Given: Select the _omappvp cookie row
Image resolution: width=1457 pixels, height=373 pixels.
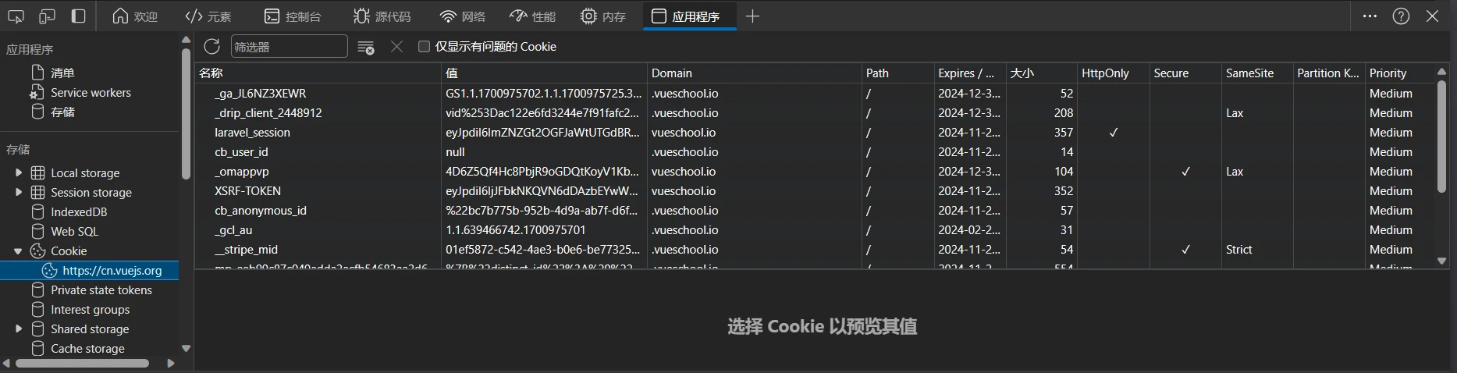Looking at the screenshot, I should [x=815, y=172].
